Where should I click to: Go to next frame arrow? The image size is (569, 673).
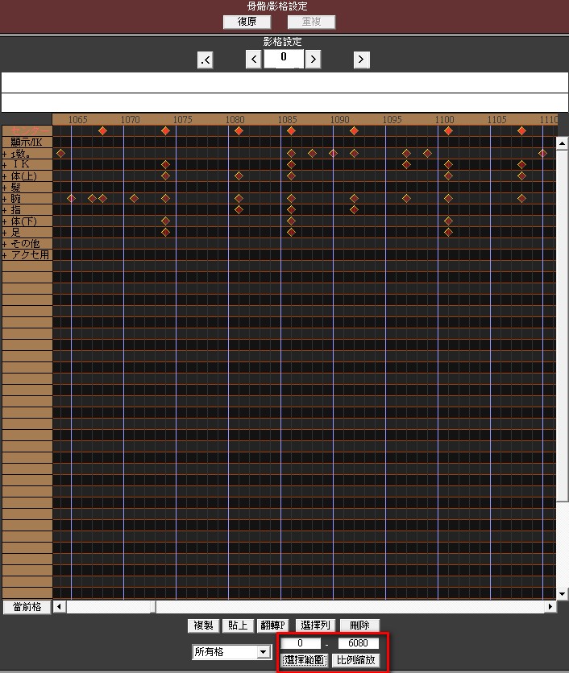[x=314, y=60]
